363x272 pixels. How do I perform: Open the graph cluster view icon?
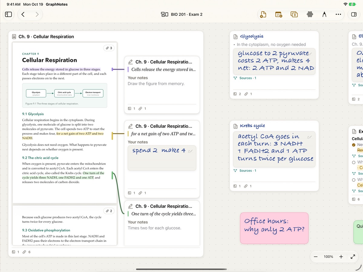pos(310,14)
